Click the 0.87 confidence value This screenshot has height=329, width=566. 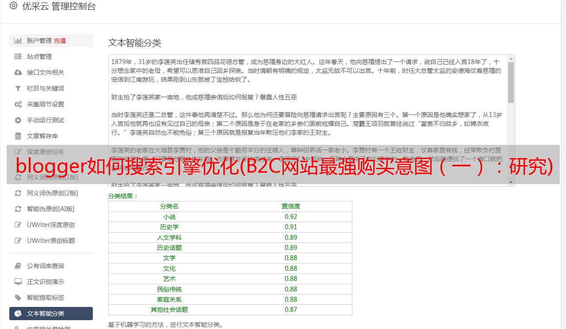click(x=291, y=310)
